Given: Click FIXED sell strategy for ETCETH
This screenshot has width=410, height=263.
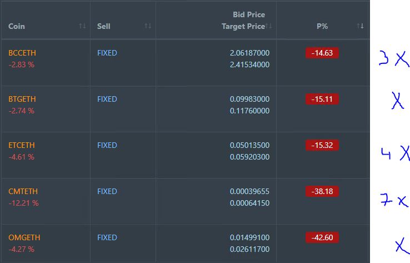Looking at the screenshot, I should point(107,145).
